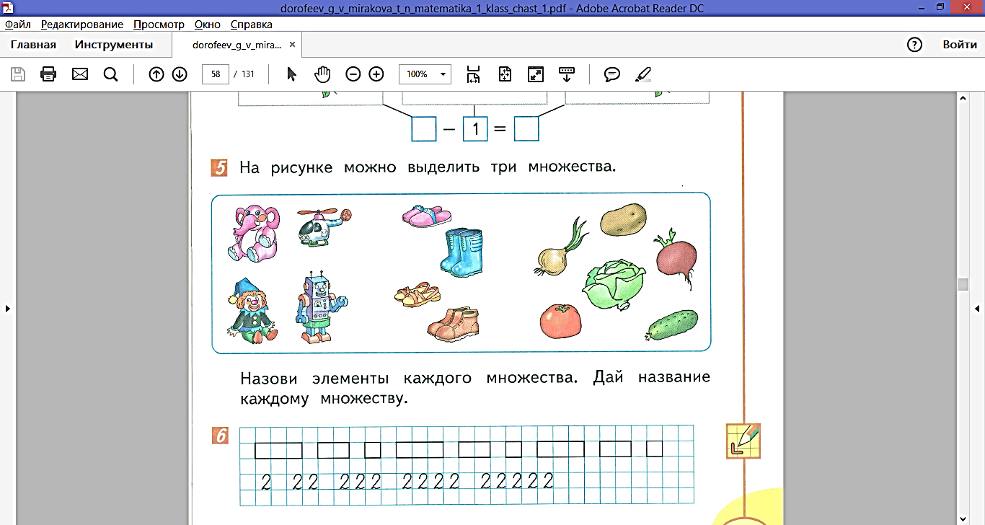Expand the left navigation pane arrow
Image resolution: width=985 pixels, height=525 pixels.
tap(8, 309)
